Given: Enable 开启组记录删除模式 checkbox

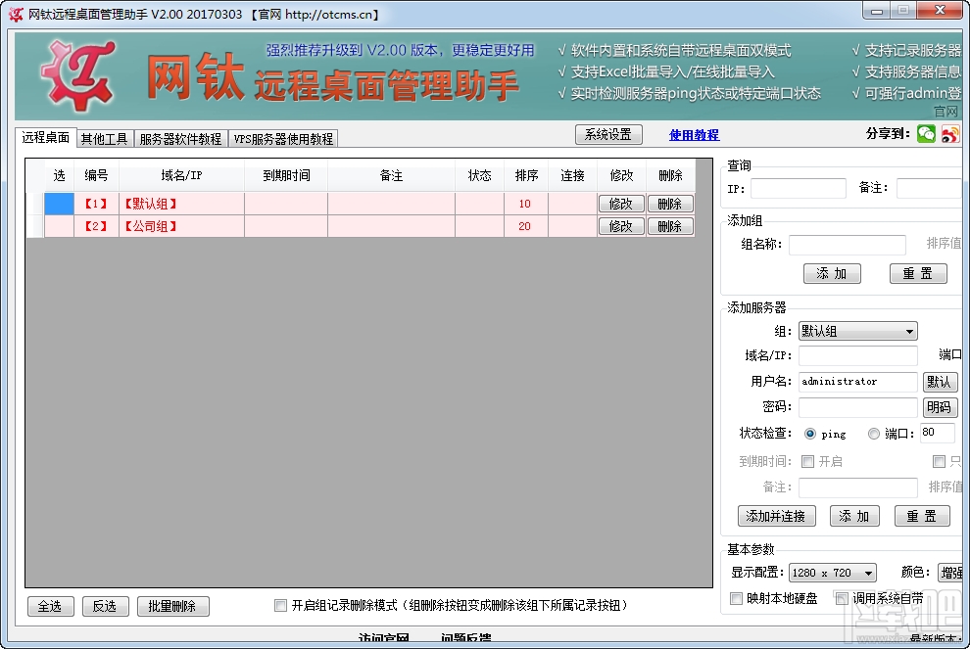Looking at the screenshot, I should point(281,605).
